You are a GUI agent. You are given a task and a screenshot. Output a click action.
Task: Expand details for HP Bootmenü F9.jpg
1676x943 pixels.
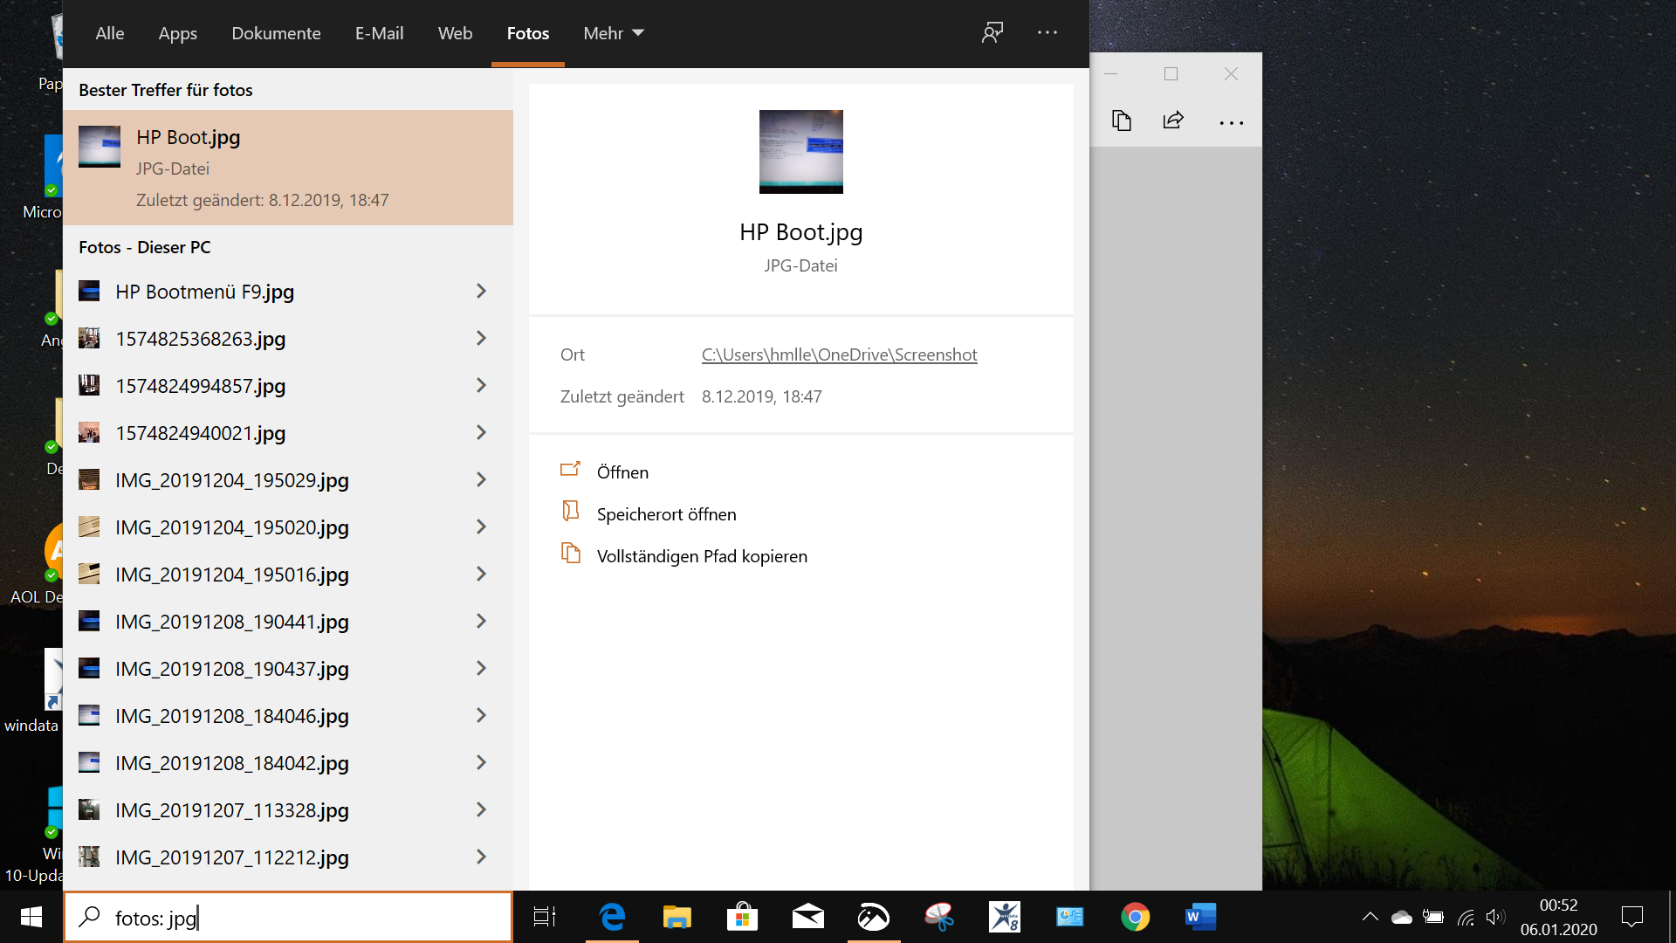[481, 292]
